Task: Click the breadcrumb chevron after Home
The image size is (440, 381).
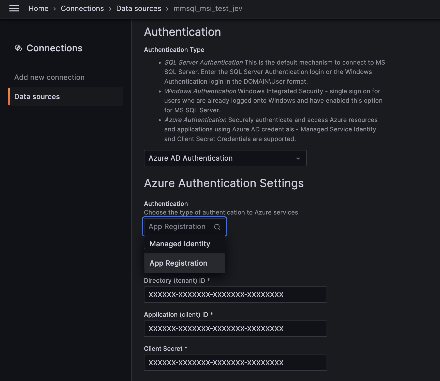Action: pos(55,8)
